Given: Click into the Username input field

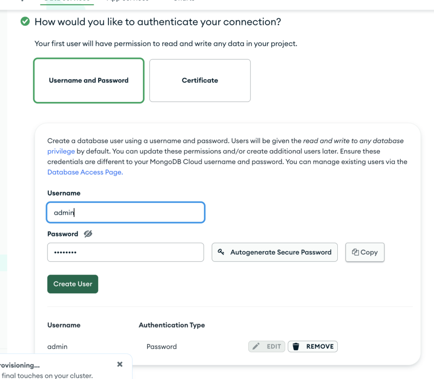Looking at the screenshot, I should tap(125, 212).
